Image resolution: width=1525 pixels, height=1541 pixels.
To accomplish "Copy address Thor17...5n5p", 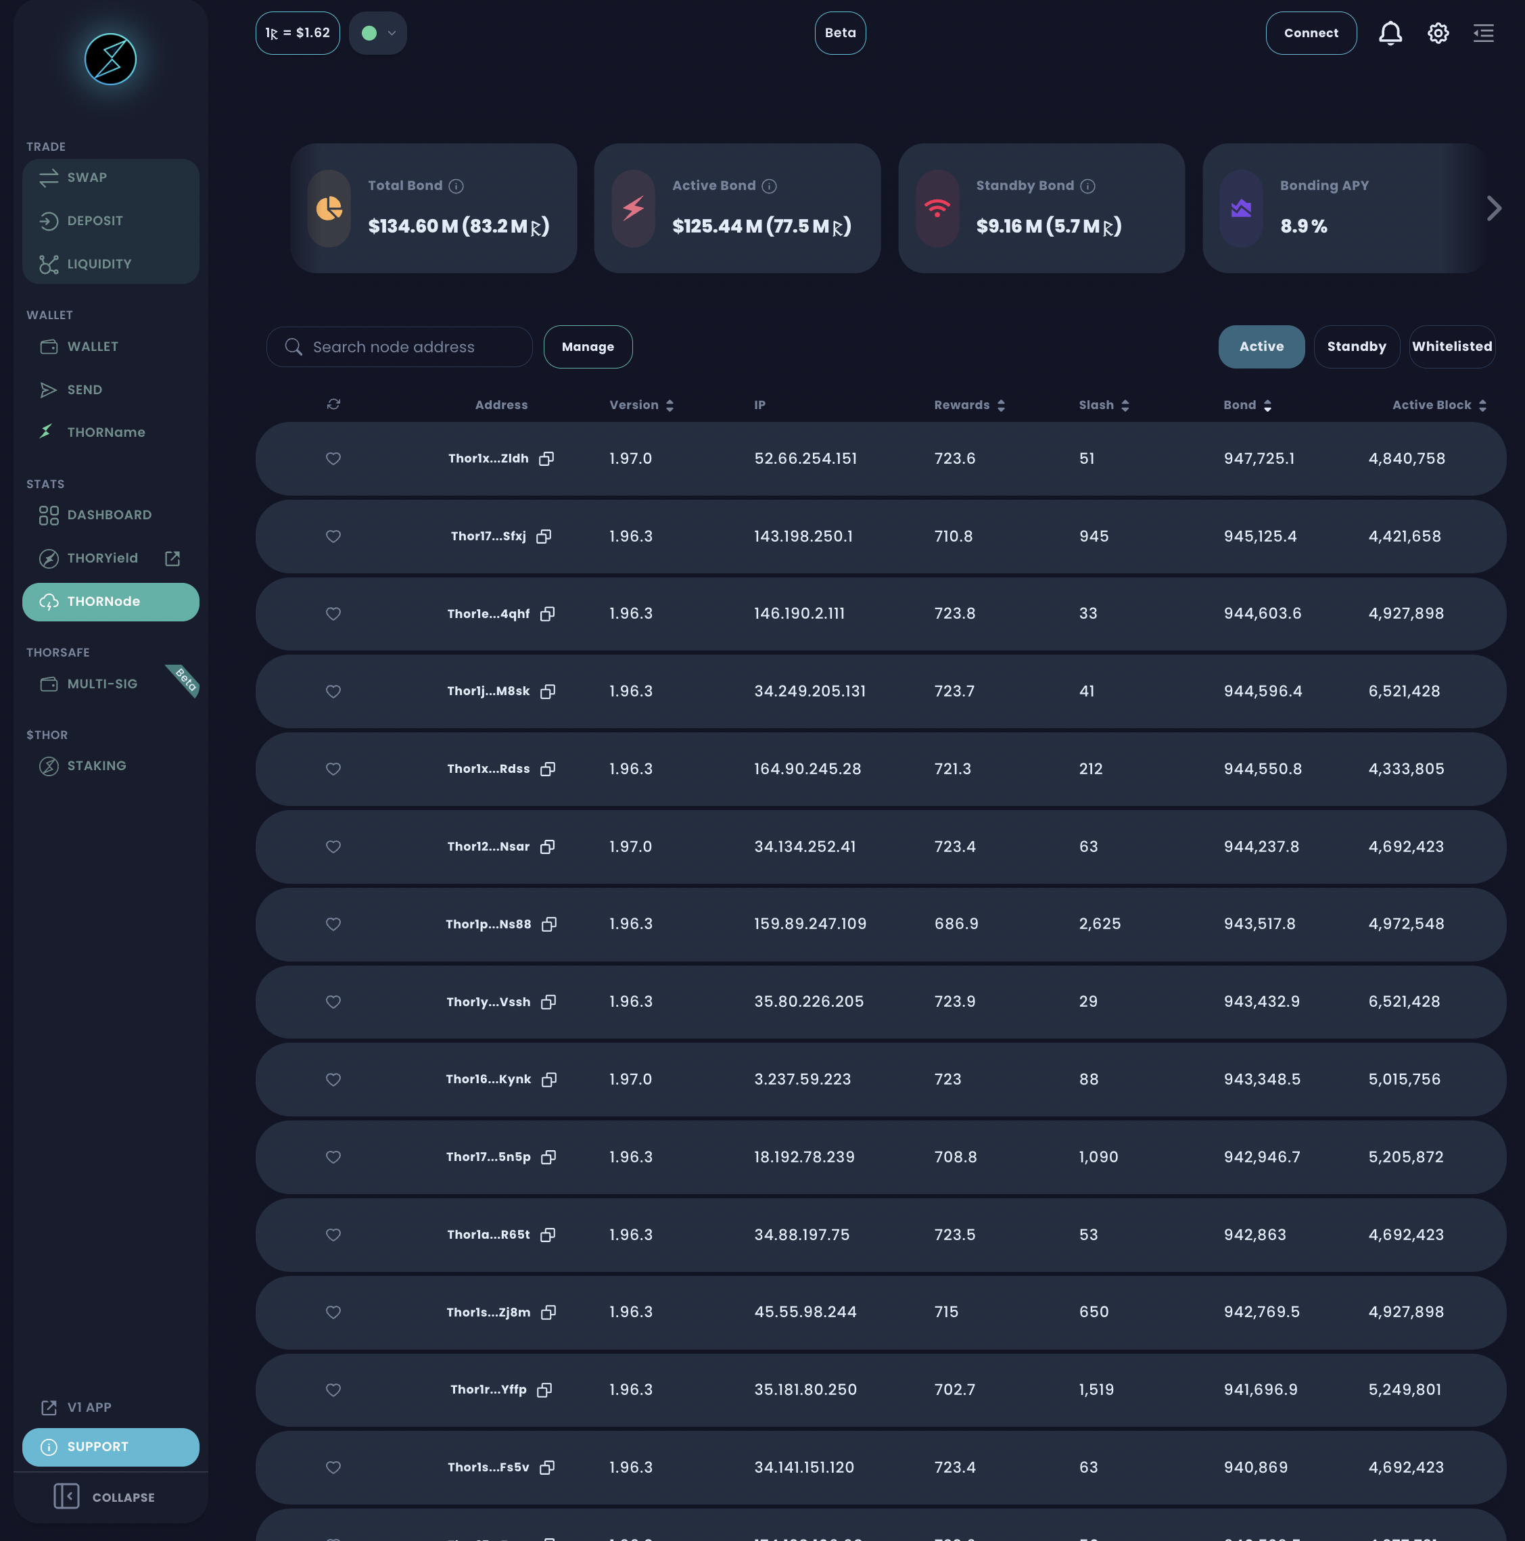I will coord(548,1156).
